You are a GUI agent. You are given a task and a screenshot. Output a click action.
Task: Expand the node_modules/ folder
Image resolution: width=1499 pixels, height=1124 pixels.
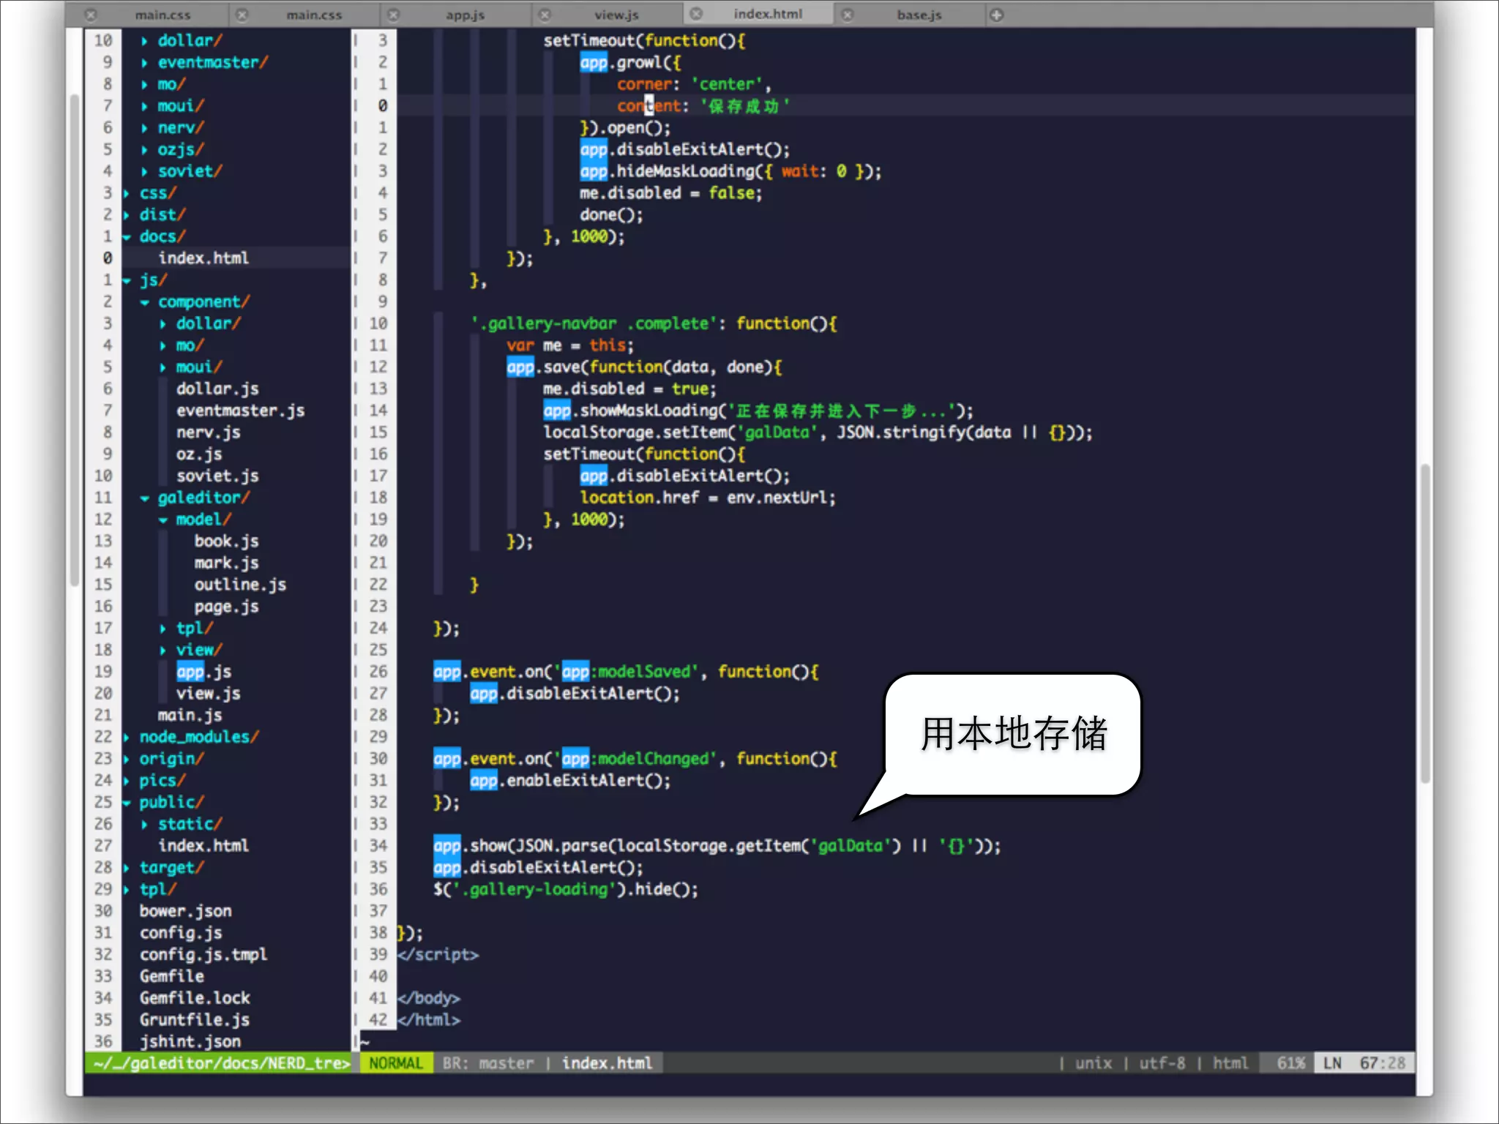[x=127, y=738]
